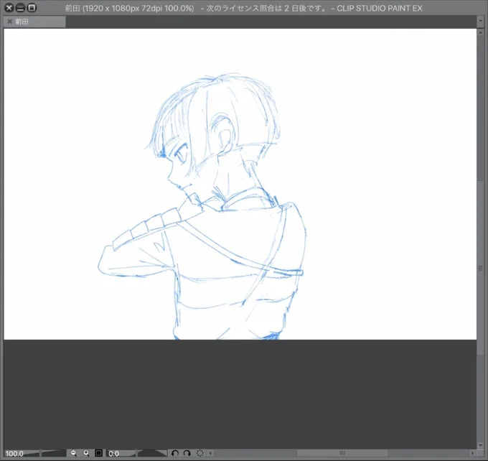488x461 pixels.
Task: Click the horizontal scrollbar right arrow
Action: click(x=473, y=453)
